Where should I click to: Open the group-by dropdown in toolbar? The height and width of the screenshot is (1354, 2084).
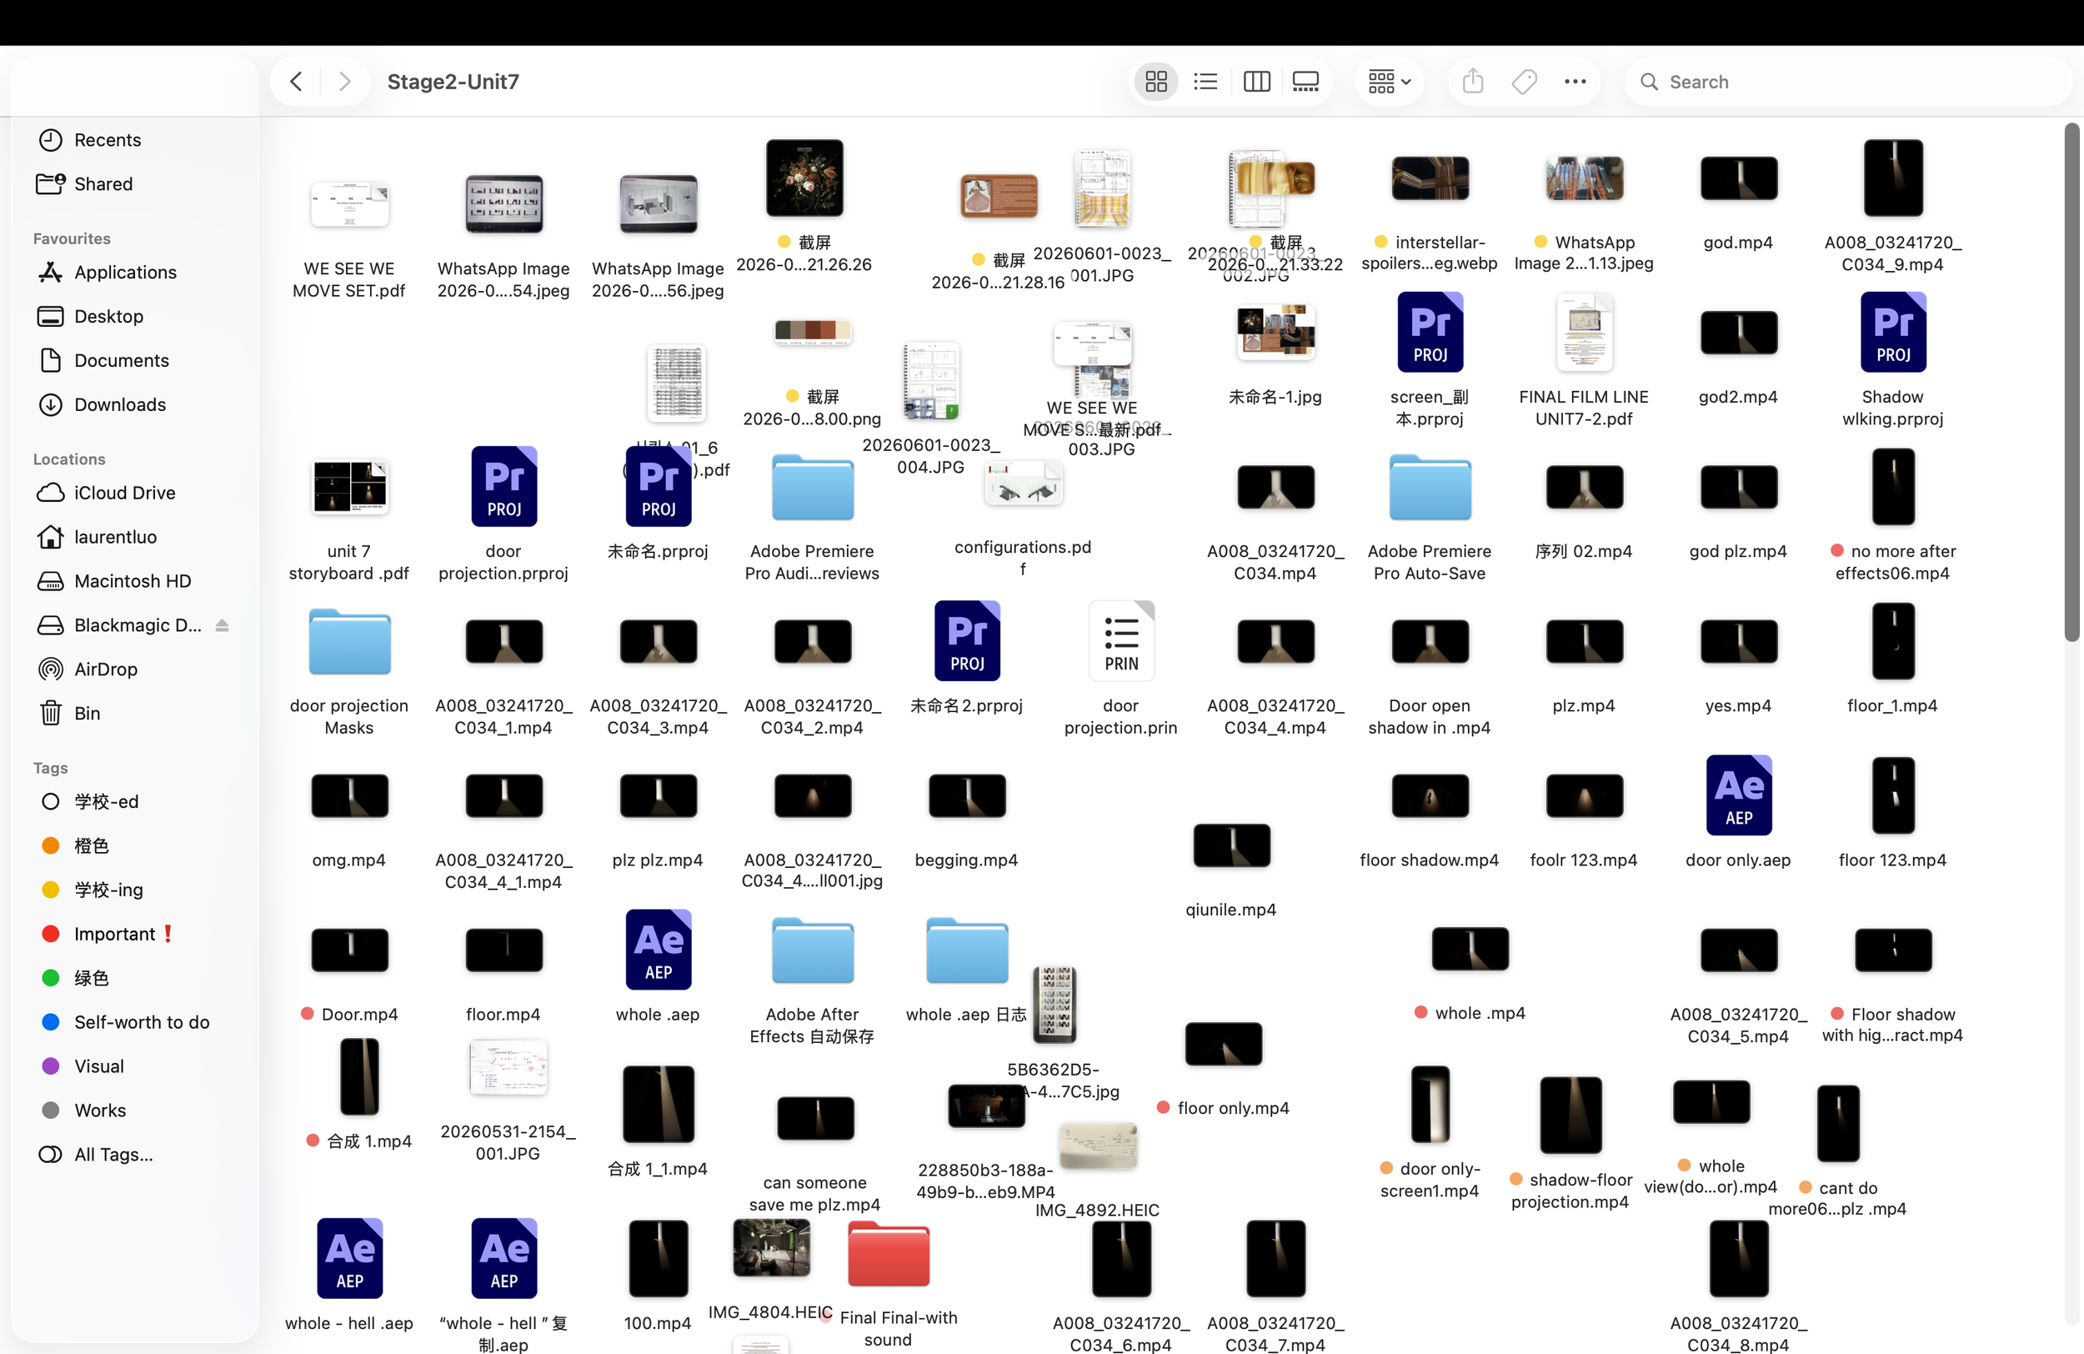[1389, 82]
